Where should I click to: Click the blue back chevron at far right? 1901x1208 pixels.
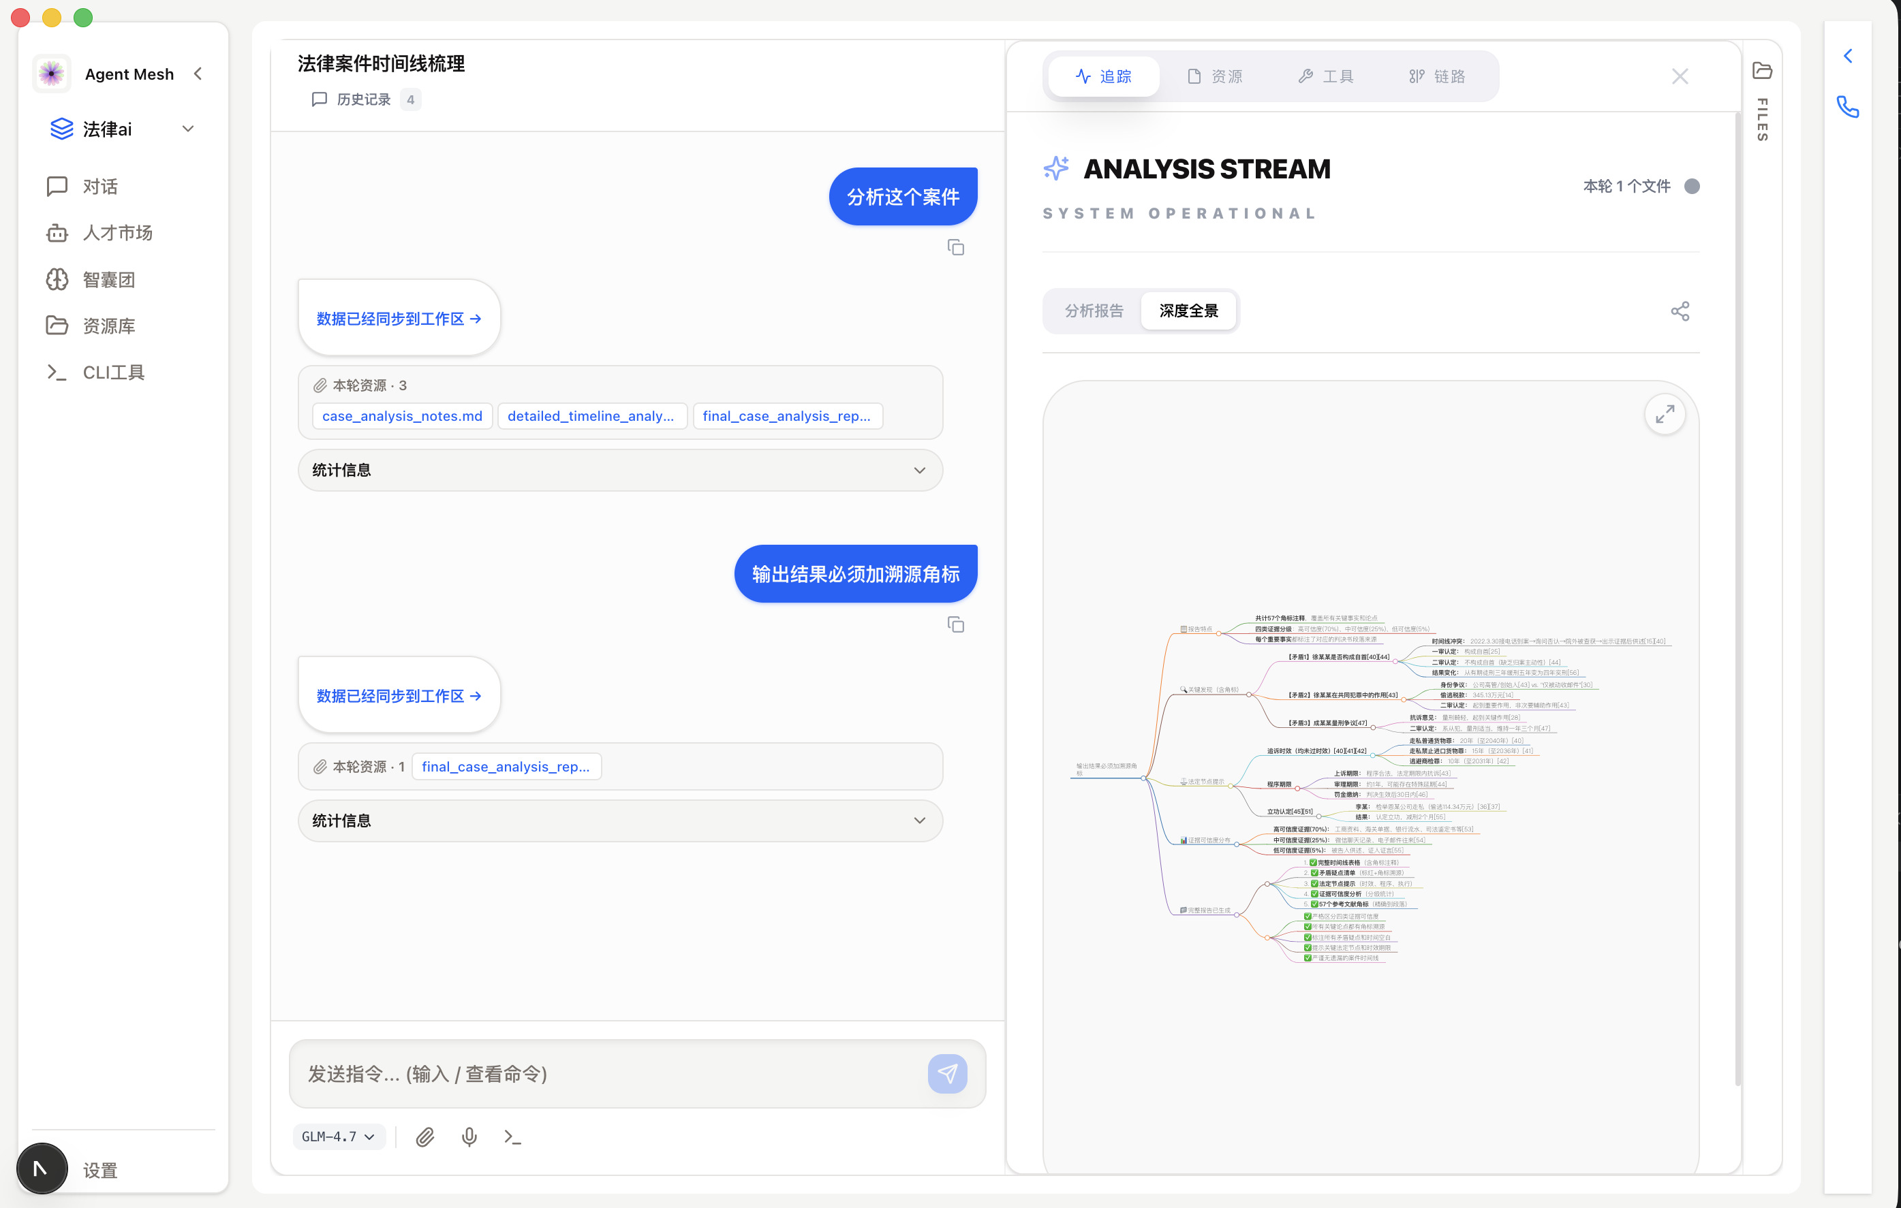pos(1847,56)
